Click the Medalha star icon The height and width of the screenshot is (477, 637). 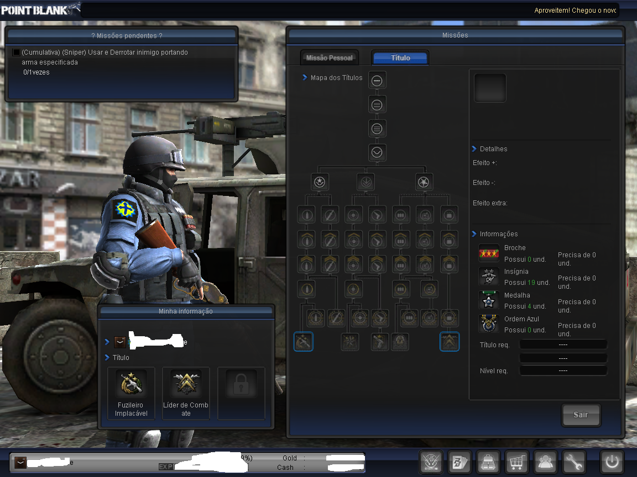pyautogui.click(x=489, y=300)
